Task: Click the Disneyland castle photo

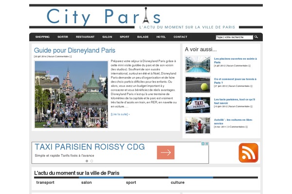Action: coord(71,94)
